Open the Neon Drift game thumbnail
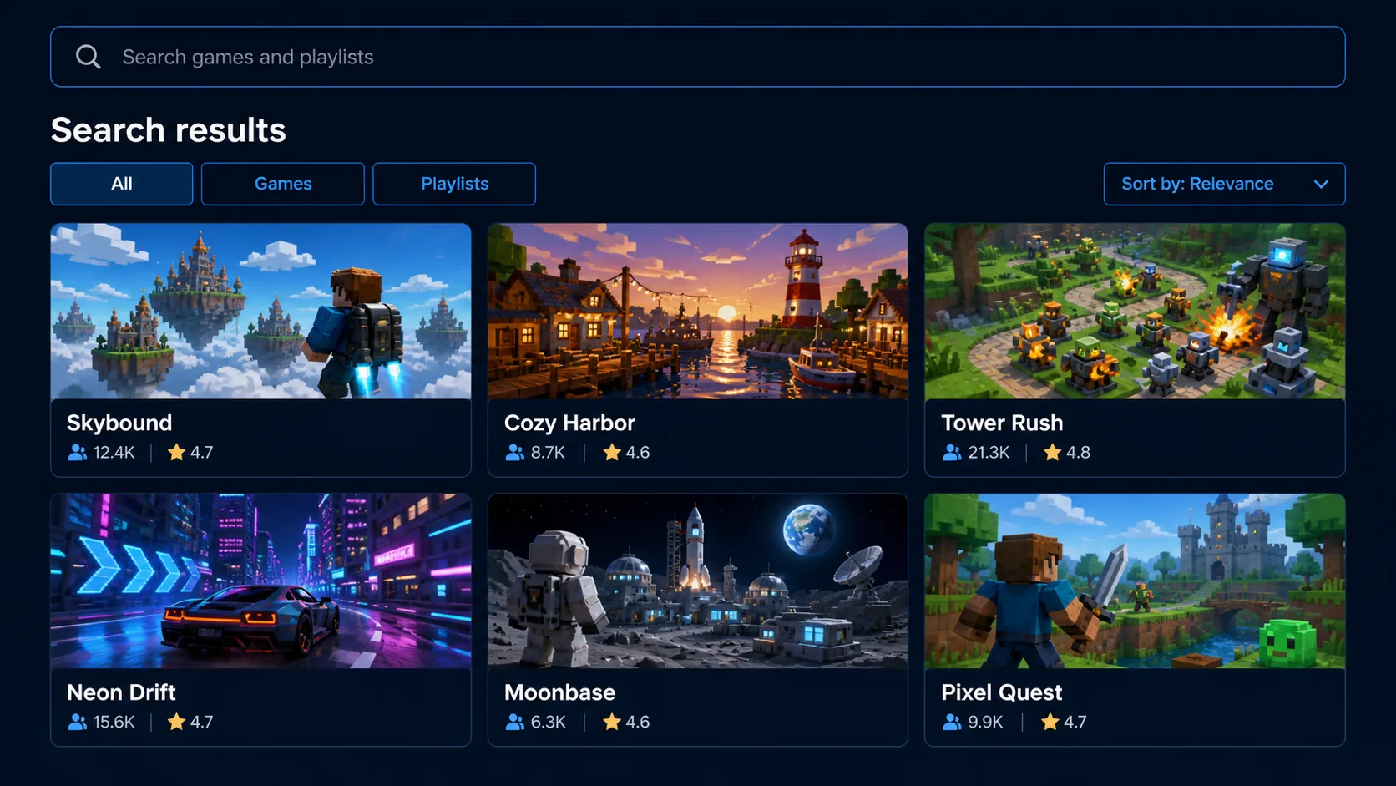 click(260, 581)
